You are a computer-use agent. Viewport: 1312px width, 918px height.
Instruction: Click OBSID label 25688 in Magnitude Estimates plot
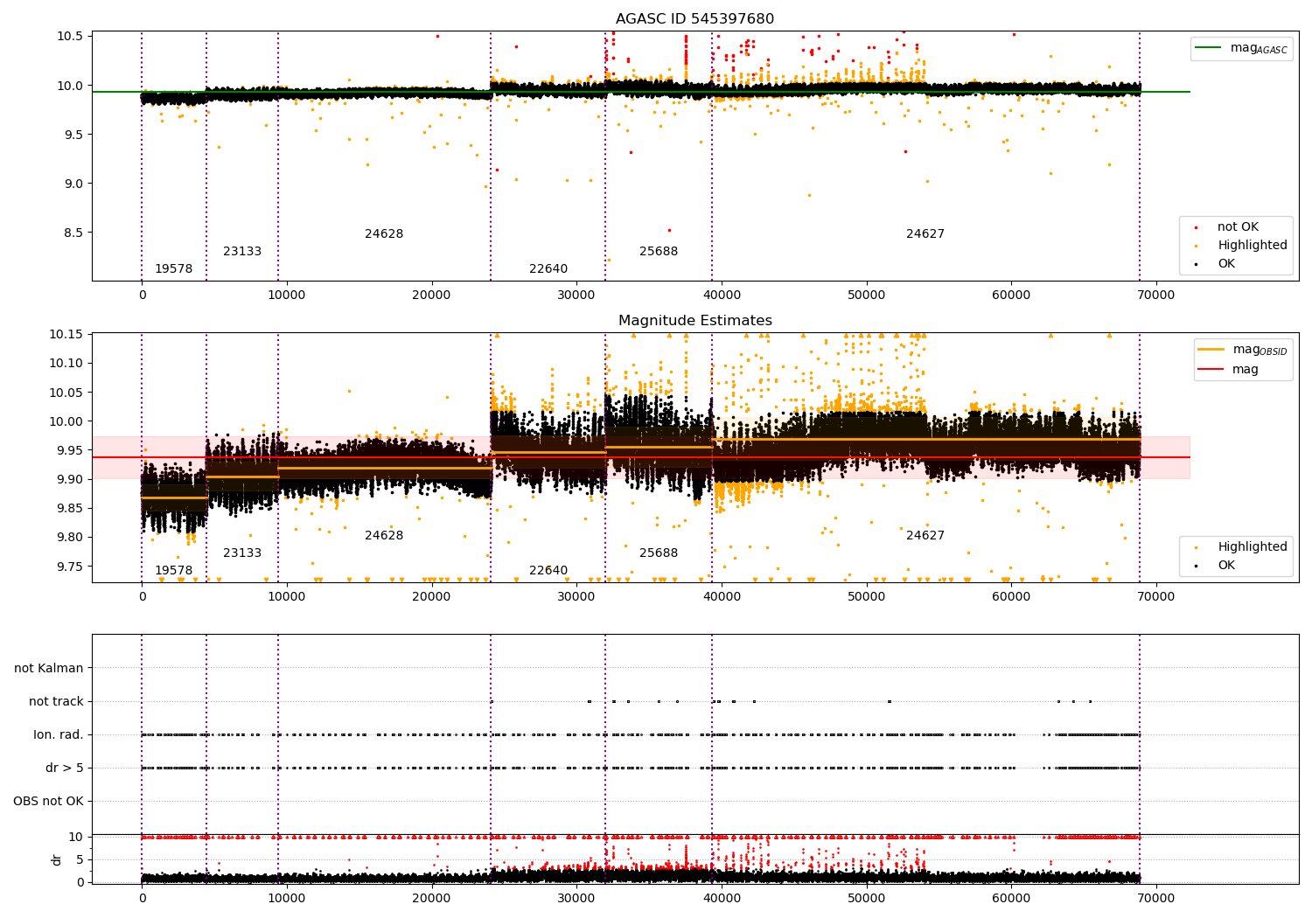[659, 553]
